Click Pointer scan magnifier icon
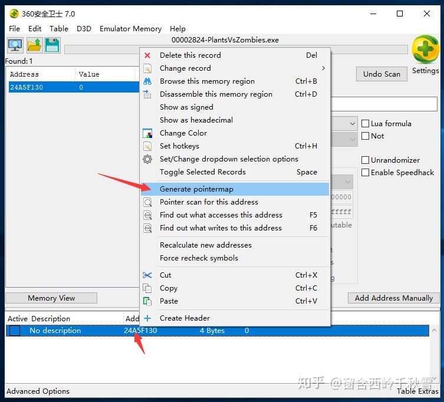 point(147,202)
